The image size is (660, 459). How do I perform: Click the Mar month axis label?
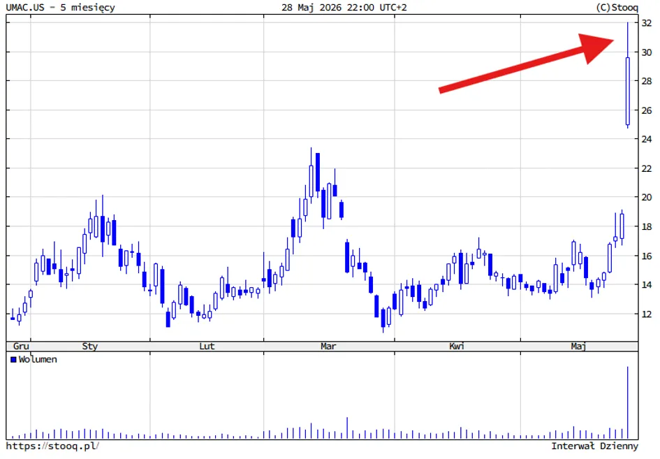[x=328, y=346]
